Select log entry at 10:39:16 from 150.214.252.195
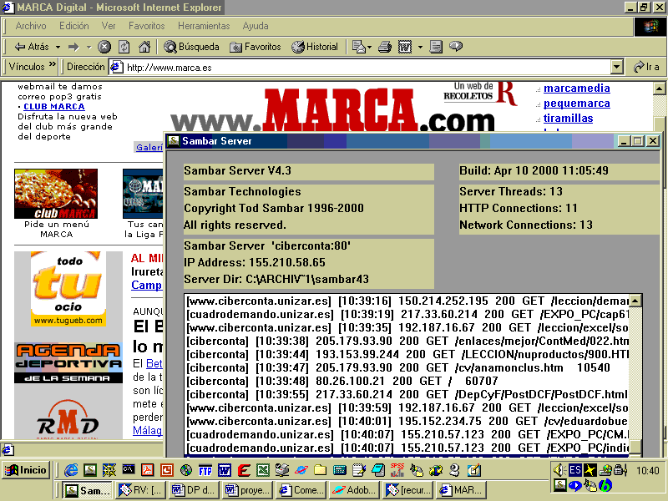The height and width of the screenshot is (501, 668). pos(407,301)
